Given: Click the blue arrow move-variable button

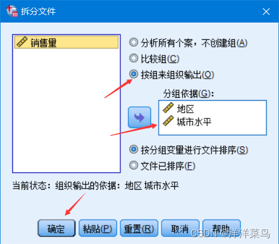Looking at the screenshot, I should 139,117.
